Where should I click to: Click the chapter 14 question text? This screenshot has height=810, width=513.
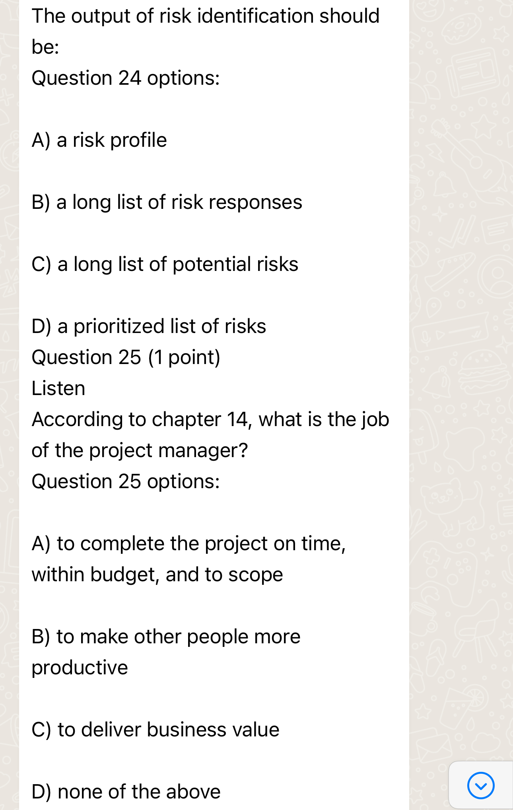[x=210, y=434]
